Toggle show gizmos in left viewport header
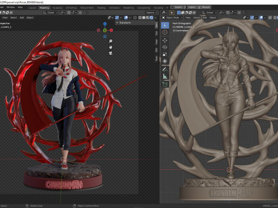This screenshot has width=278, height=208. 117,17
